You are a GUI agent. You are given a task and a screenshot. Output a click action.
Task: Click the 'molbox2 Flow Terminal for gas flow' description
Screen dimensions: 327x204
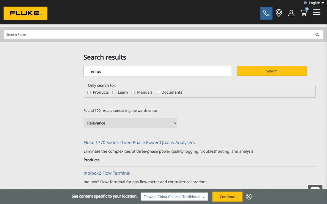click(145, 182)
